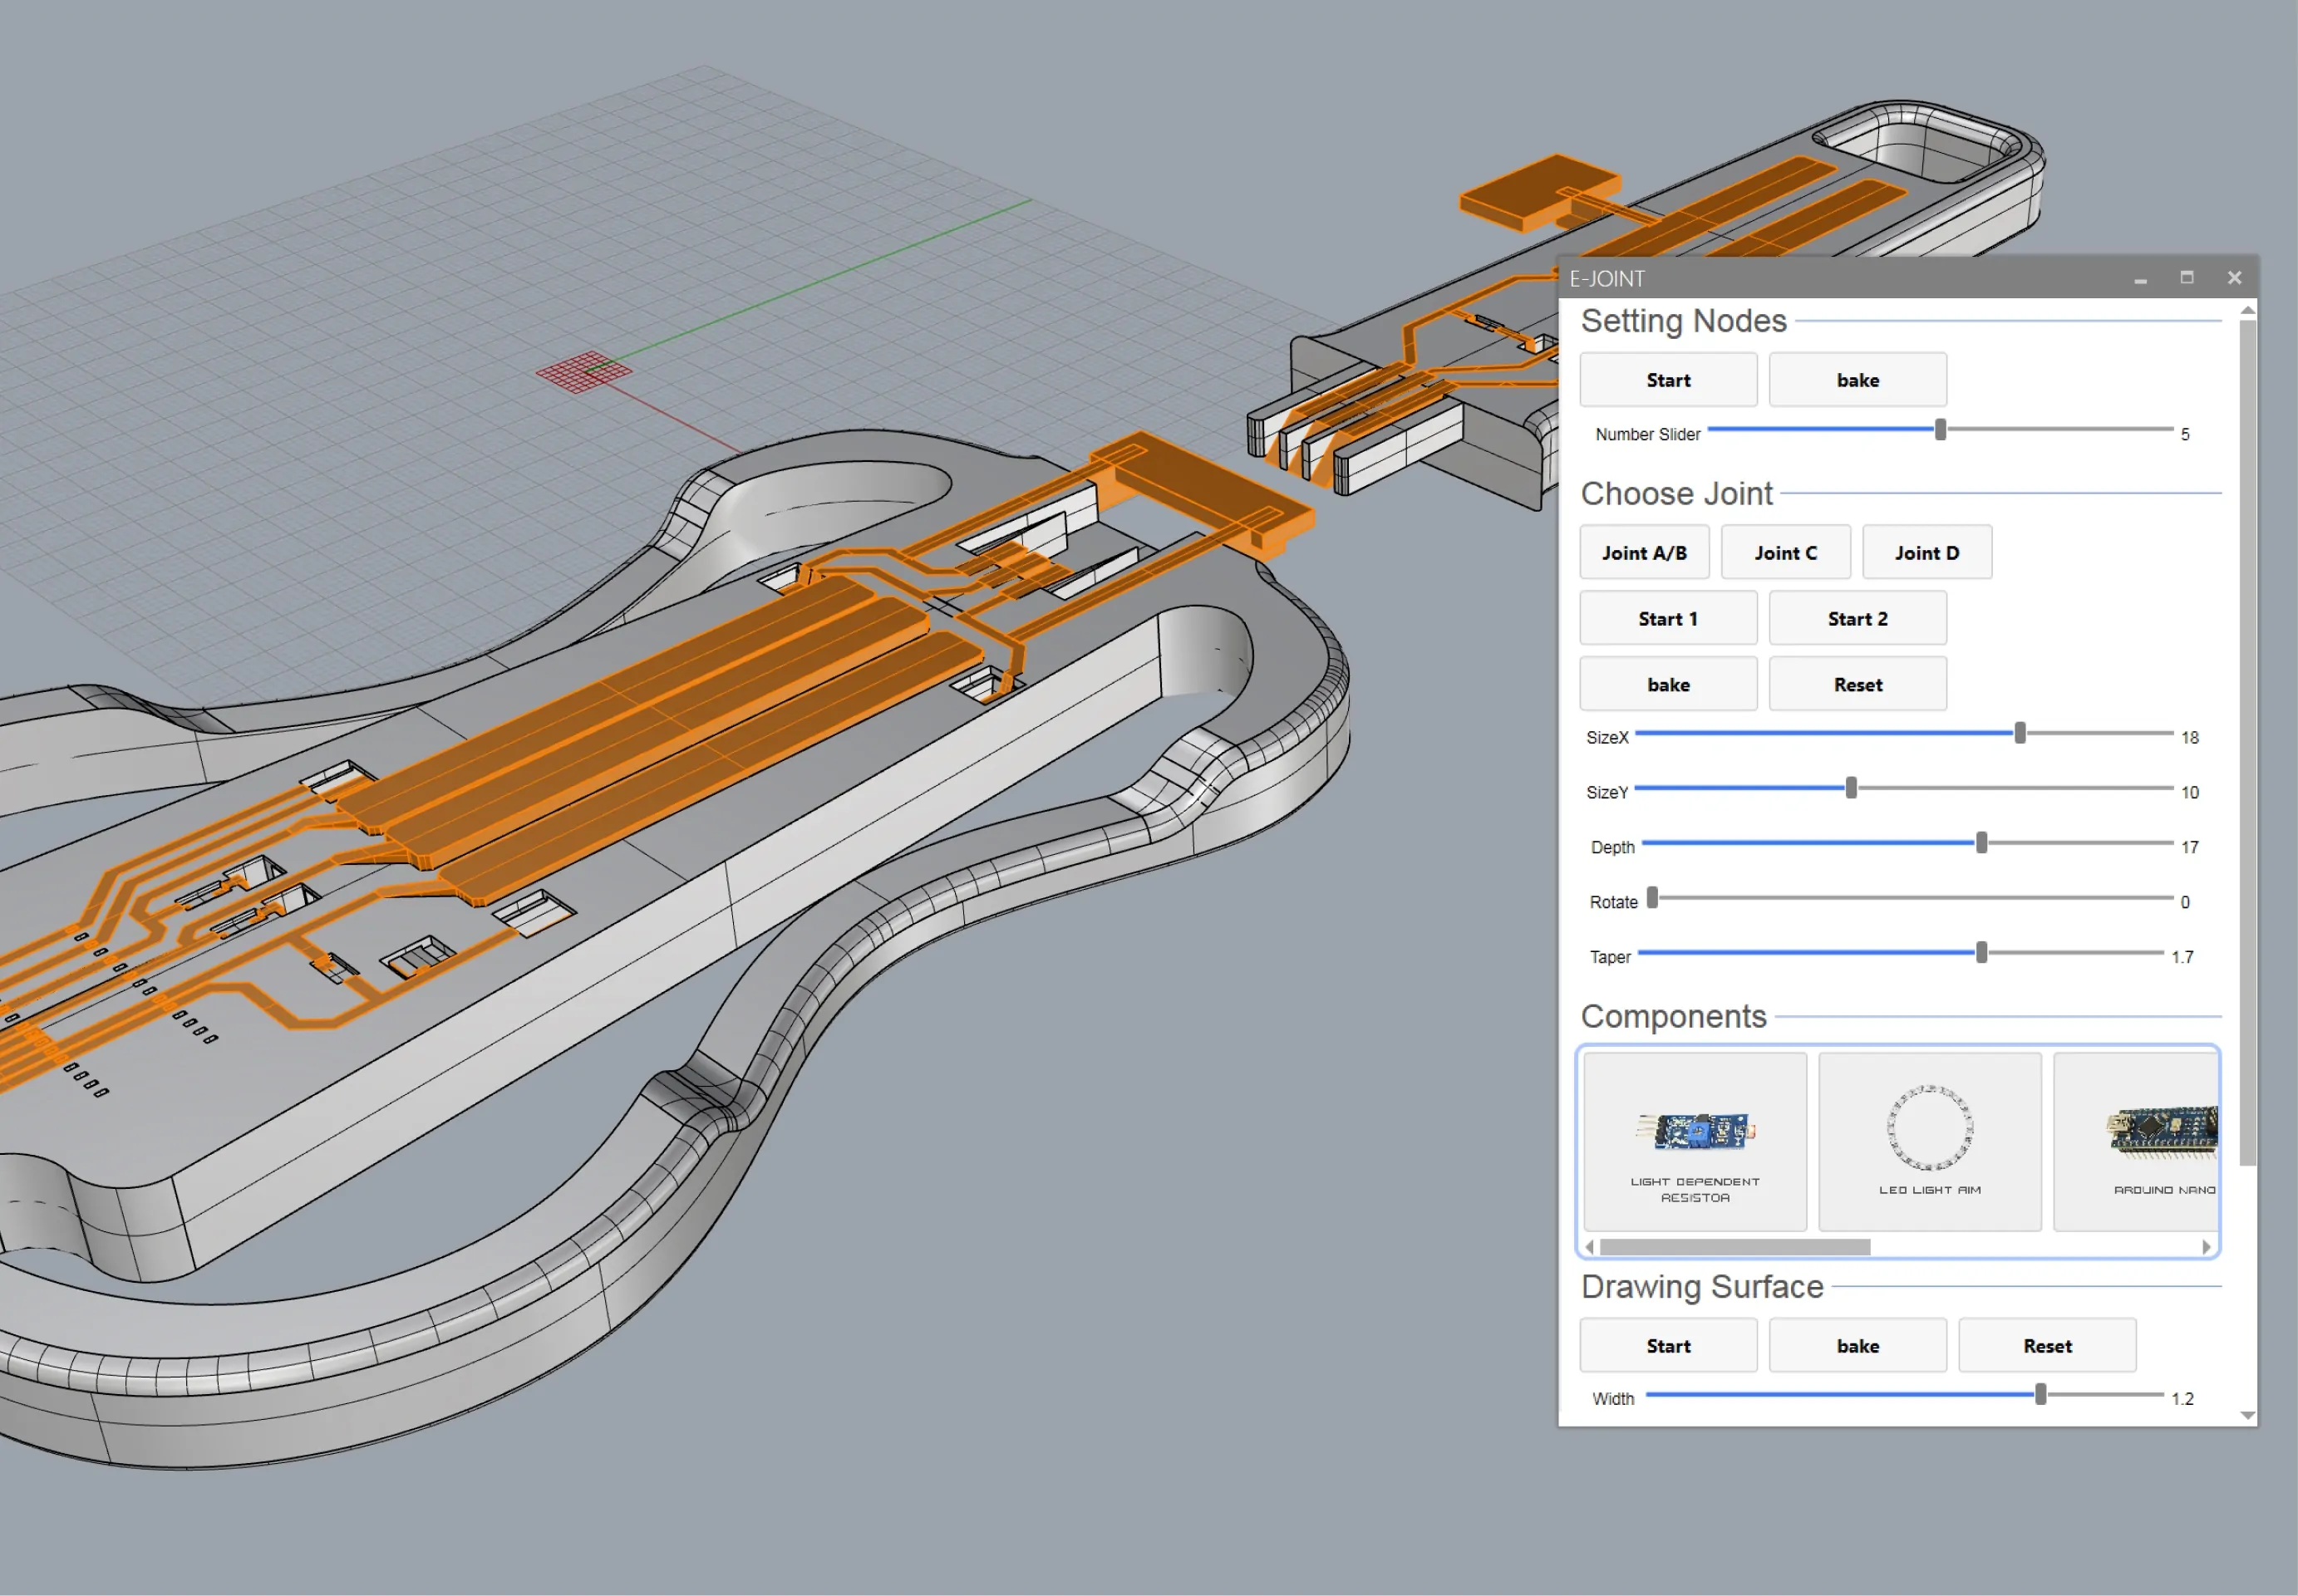Click the panel's scroll down arrow
This screenshot has height=1596, width=2298.
pyautogui.click(x=2248, y=1415)
